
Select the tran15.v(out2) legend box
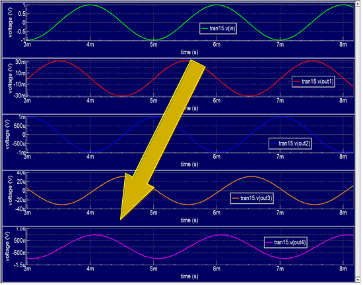coord(290,143)
